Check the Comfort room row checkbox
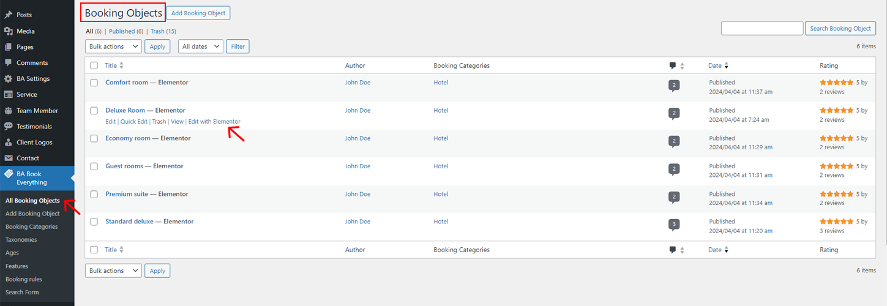 (94, 83)
